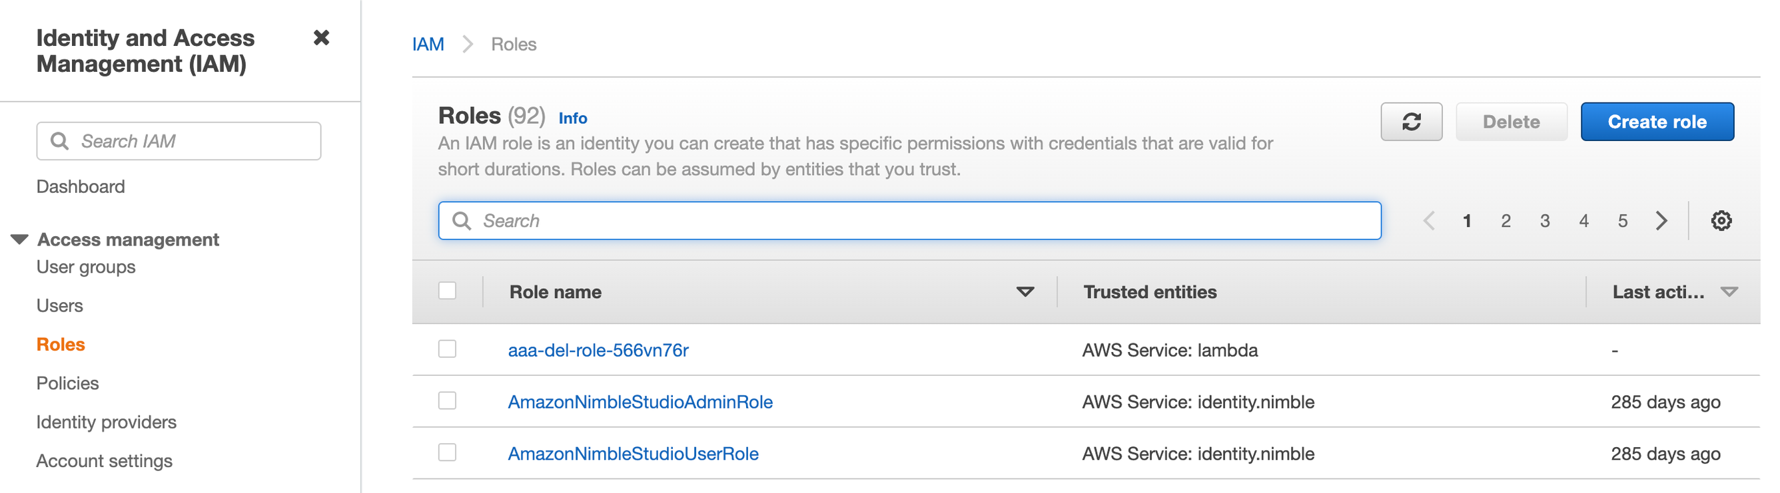Select all roles with header checkbox
The width and height of the screenshot is (1780, 493).
pos(447,291)
